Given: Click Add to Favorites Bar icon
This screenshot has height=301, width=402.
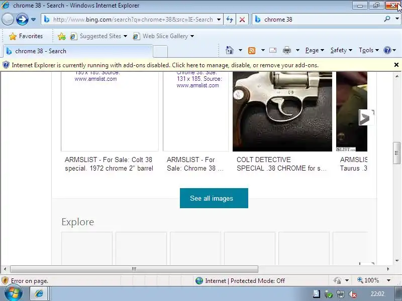Looking at the screenshot, I should coord(62,36).
